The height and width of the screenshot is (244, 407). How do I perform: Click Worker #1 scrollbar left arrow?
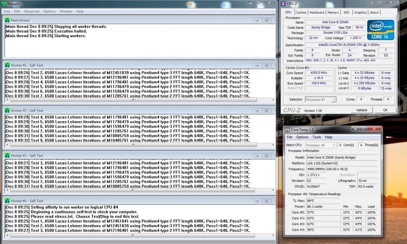coord(7,100)
